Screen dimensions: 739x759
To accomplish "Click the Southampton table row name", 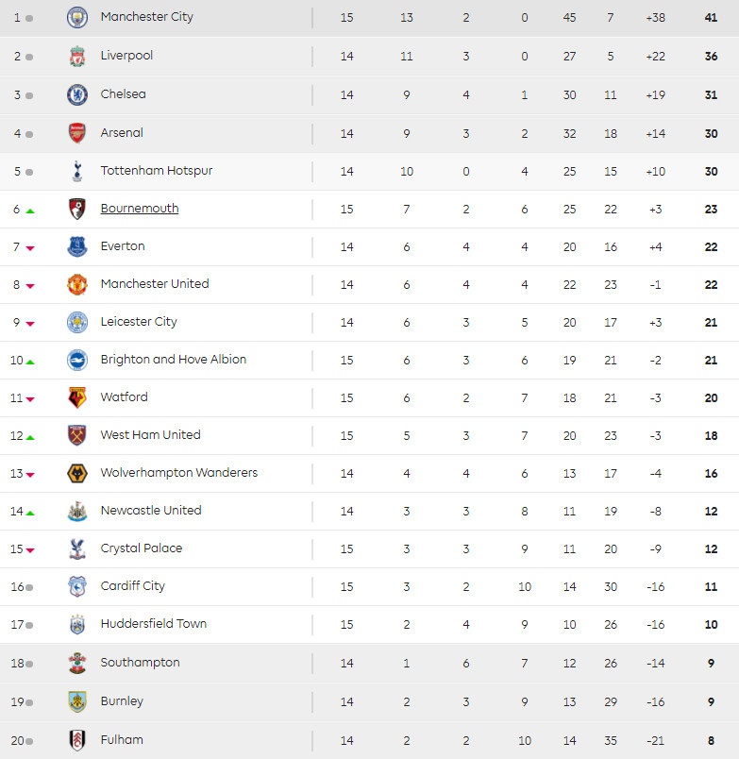I will 140,663.
